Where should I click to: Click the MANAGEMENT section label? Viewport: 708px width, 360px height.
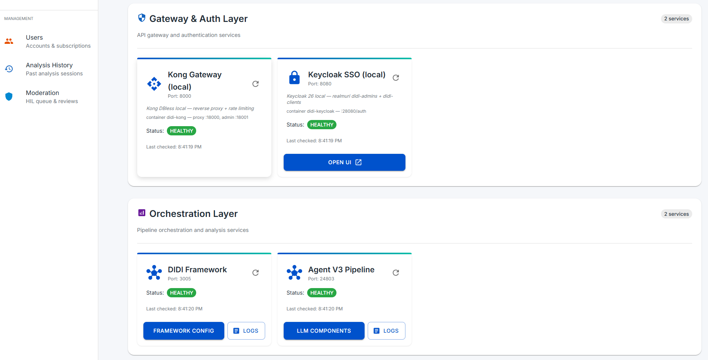coord(19,18)
